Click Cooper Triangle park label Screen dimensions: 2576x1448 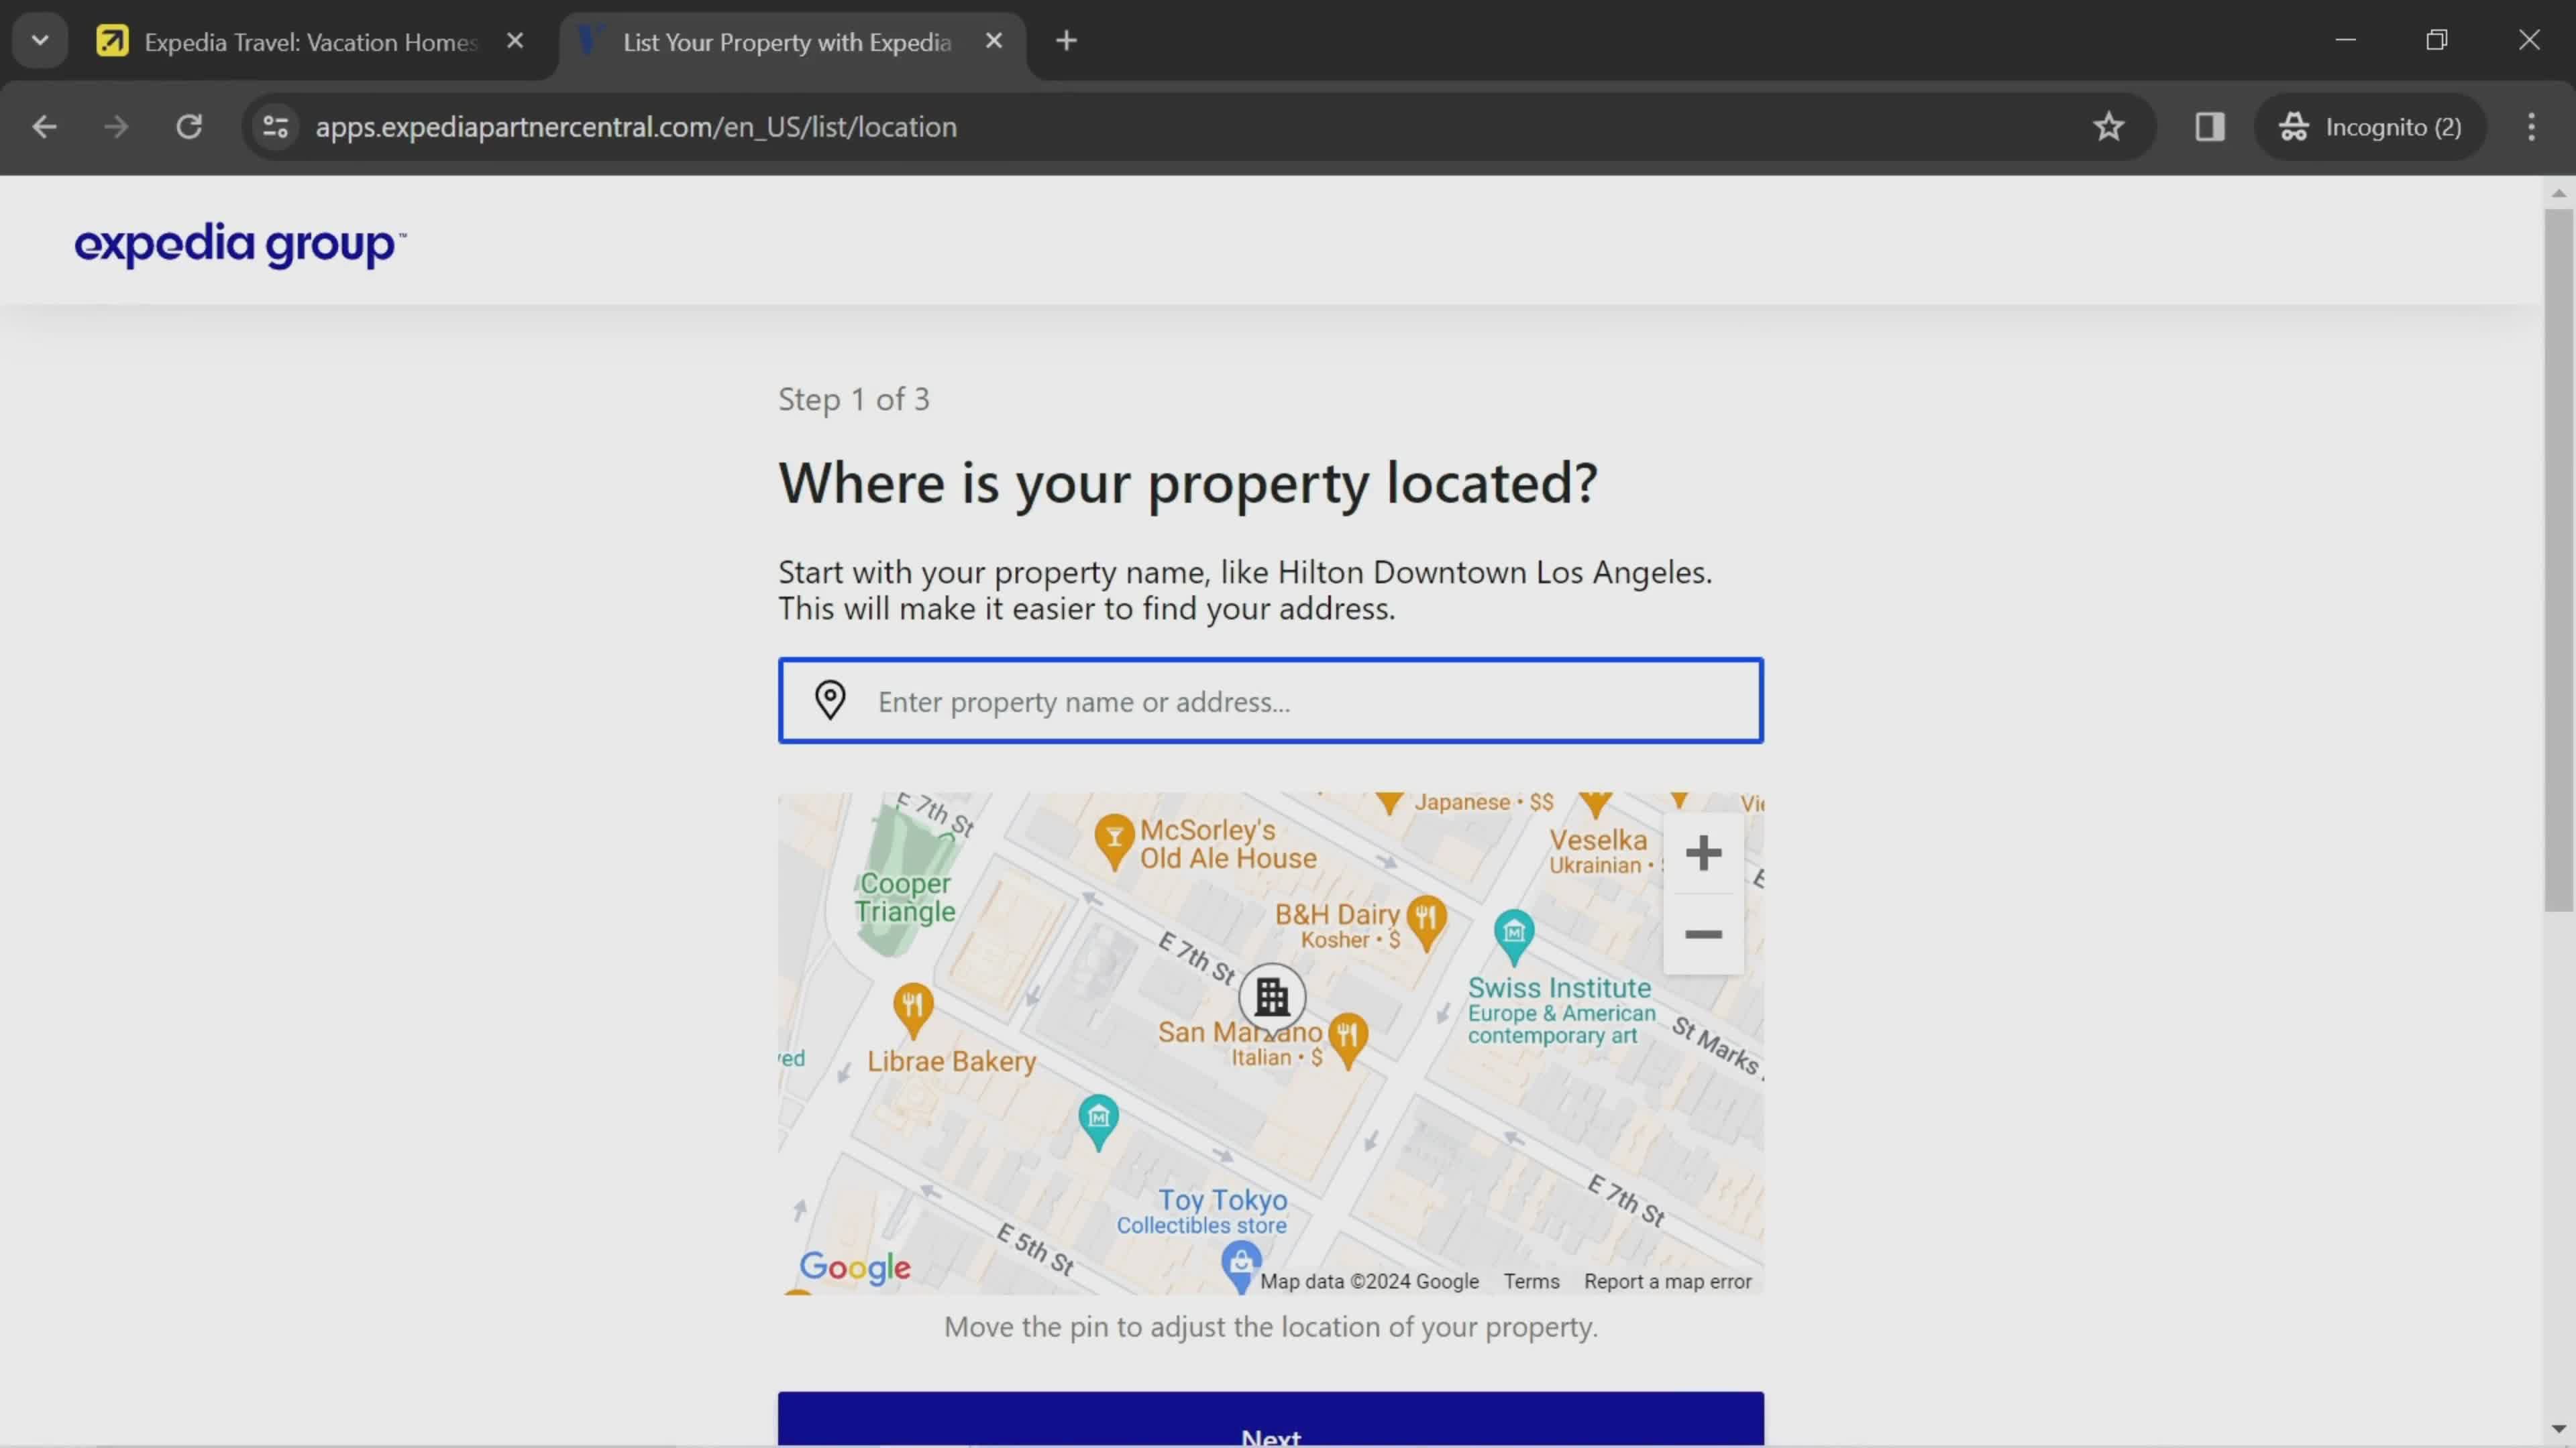905,898
